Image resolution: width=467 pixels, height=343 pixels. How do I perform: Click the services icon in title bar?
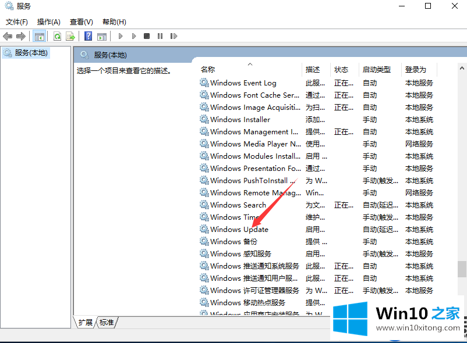tap(9, 6)
